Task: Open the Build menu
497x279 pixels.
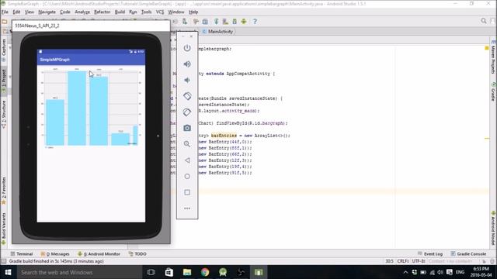Action: [x=120, y=12]
